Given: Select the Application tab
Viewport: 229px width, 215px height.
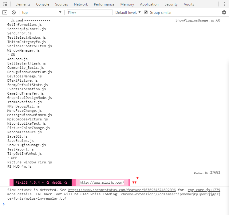Looking at the screenshot, I should point(149,4).
